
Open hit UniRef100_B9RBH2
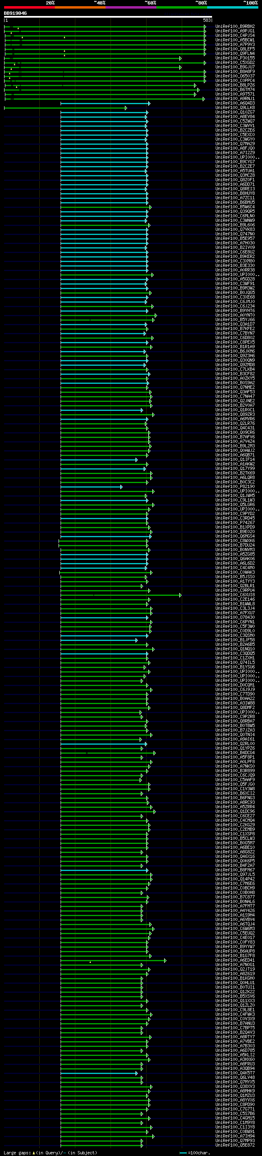235,27
